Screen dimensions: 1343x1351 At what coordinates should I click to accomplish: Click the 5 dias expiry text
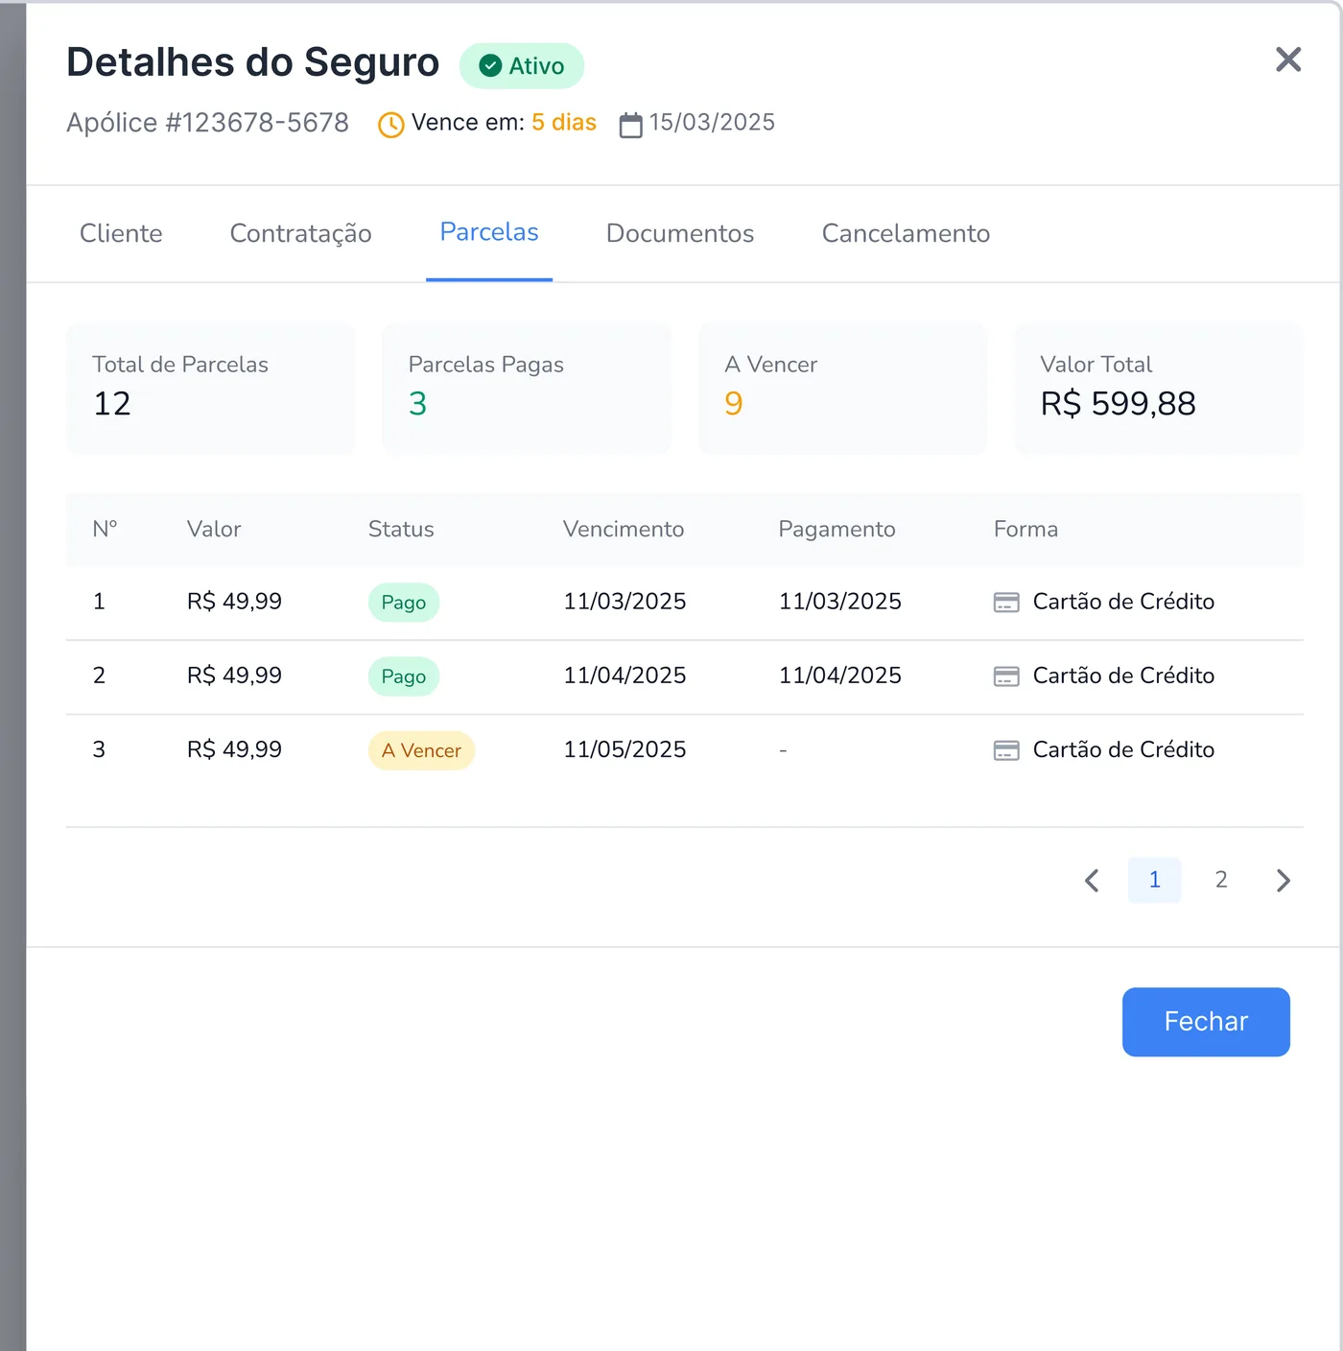(x=564, y=123)
